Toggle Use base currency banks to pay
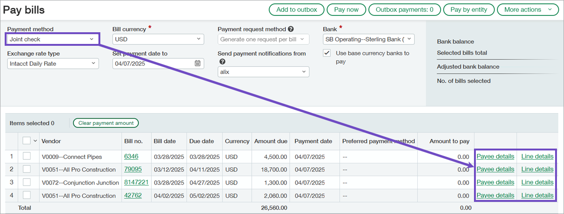Screen dimensions: 564x214 (x=327, y=53)
